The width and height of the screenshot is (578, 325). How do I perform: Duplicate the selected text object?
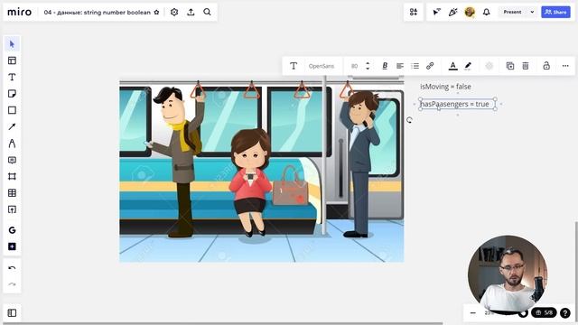510,66
